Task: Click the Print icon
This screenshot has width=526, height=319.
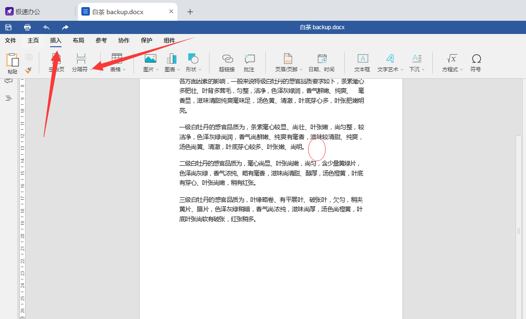Action: point(27,27)
